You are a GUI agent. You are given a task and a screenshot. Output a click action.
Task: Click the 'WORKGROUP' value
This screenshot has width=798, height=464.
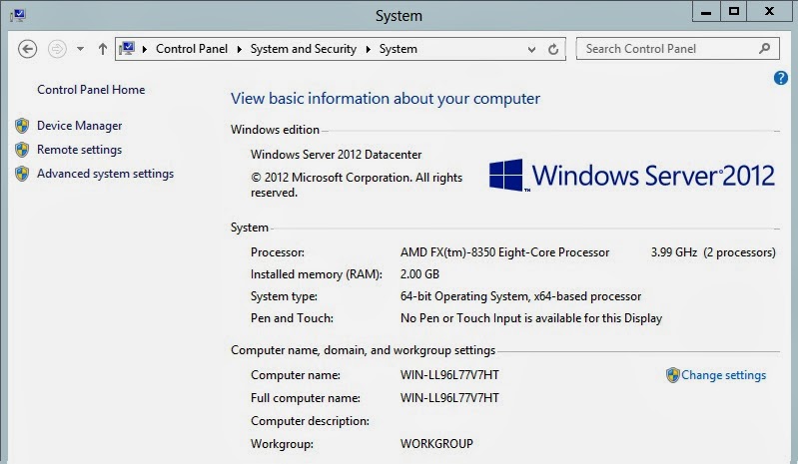(436, 444)
